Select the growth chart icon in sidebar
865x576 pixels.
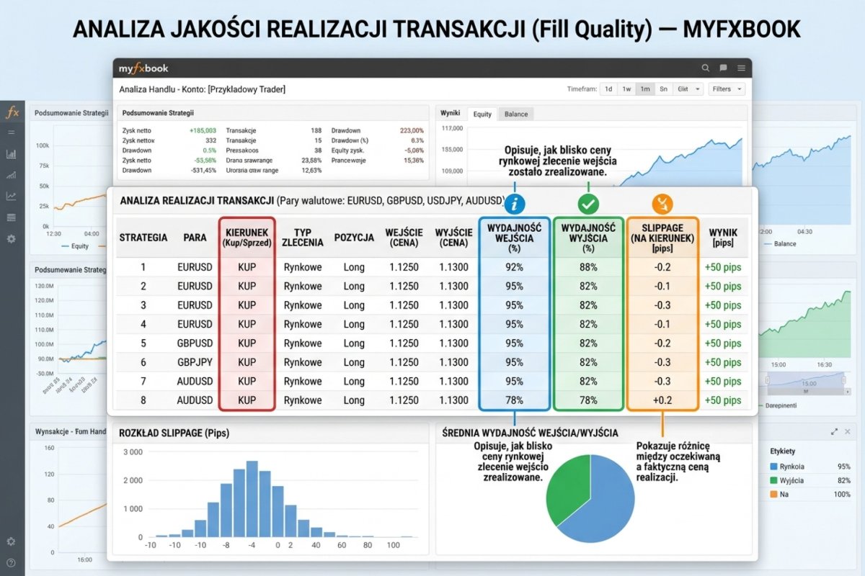coord(12,174)
